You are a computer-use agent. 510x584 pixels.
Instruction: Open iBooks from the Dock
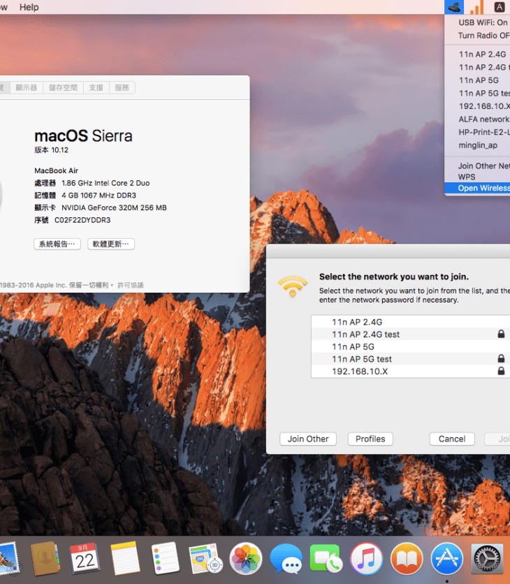pyautogui.click(x=407, y=559)
